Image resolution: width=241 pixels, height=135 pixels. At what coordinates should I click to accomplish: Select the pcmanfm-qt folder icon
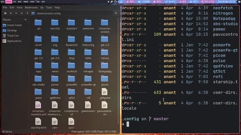pyautogui.click(x=88, y=79)
